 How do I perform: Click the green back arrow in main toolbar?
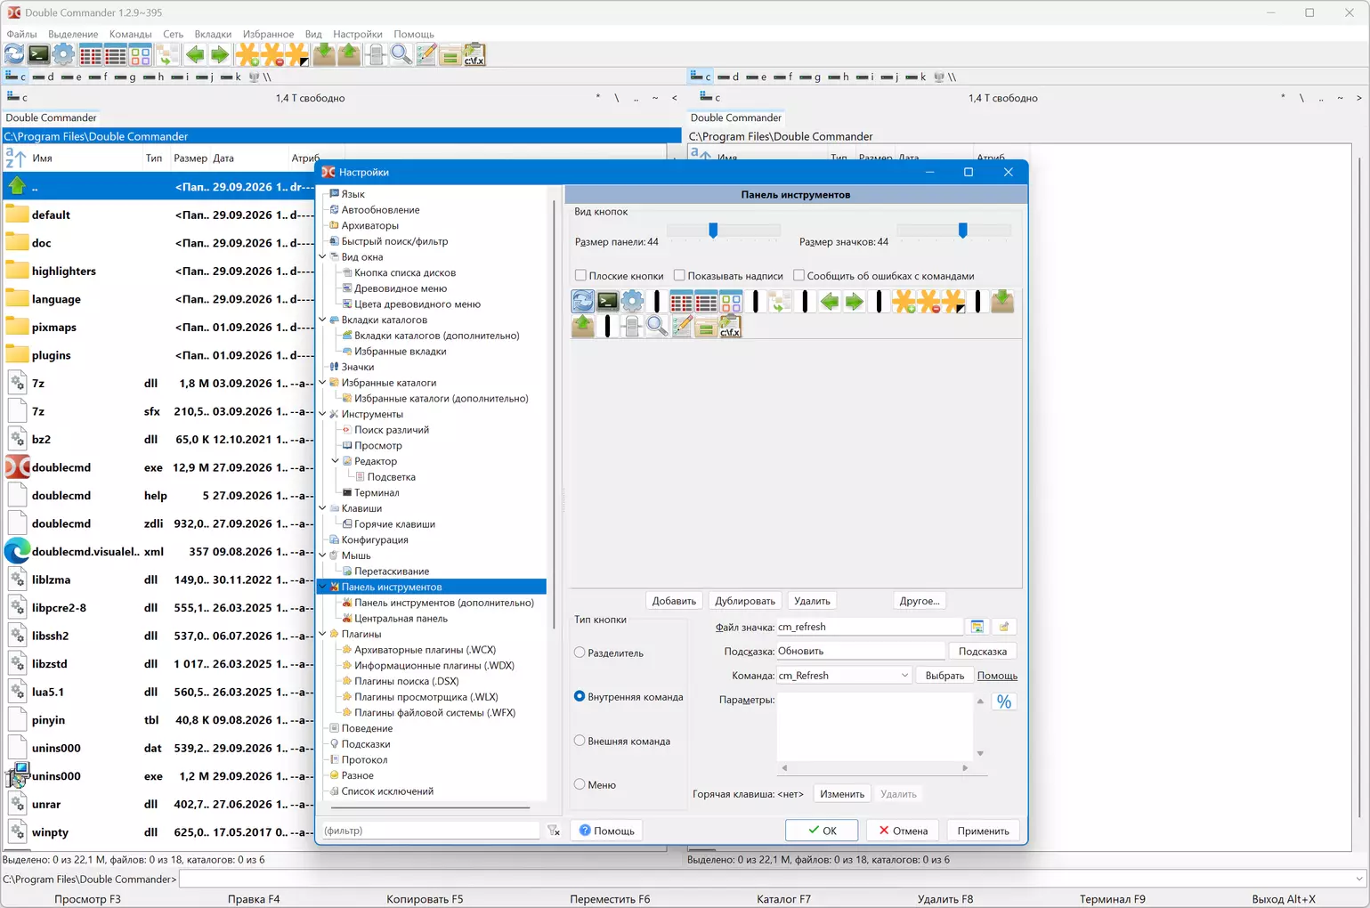coord(195,55)
